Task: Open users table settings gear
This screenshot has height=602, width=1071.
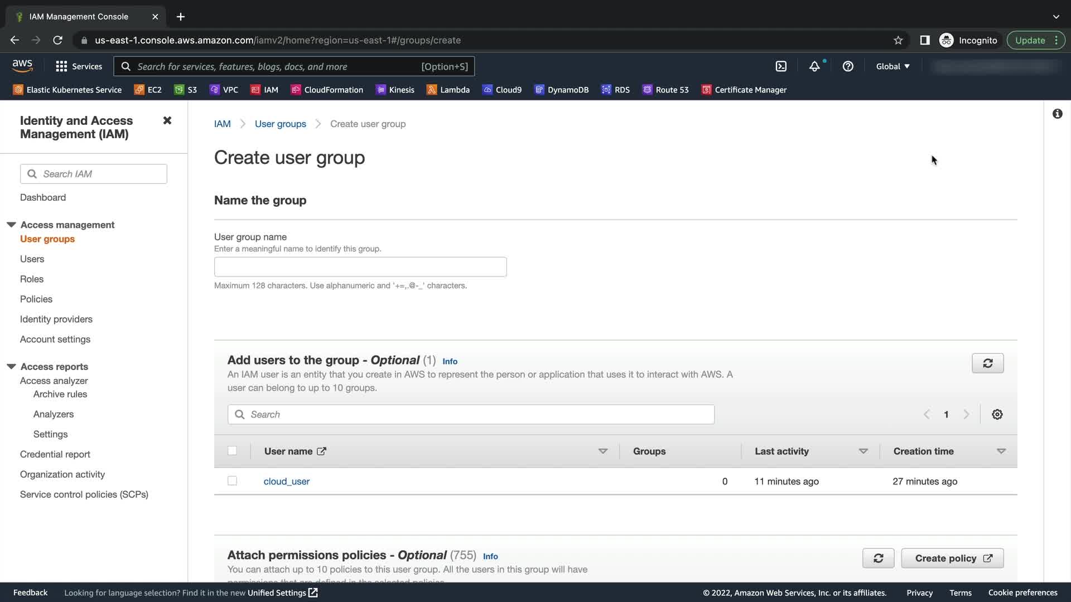Action: [x=997, y=414]
